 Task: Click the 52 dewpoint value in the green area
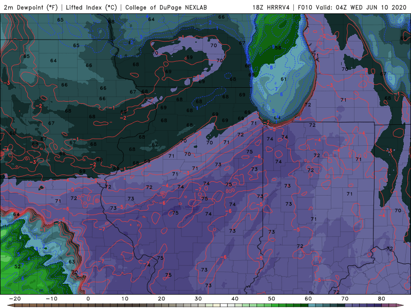[x=17, y=266]
